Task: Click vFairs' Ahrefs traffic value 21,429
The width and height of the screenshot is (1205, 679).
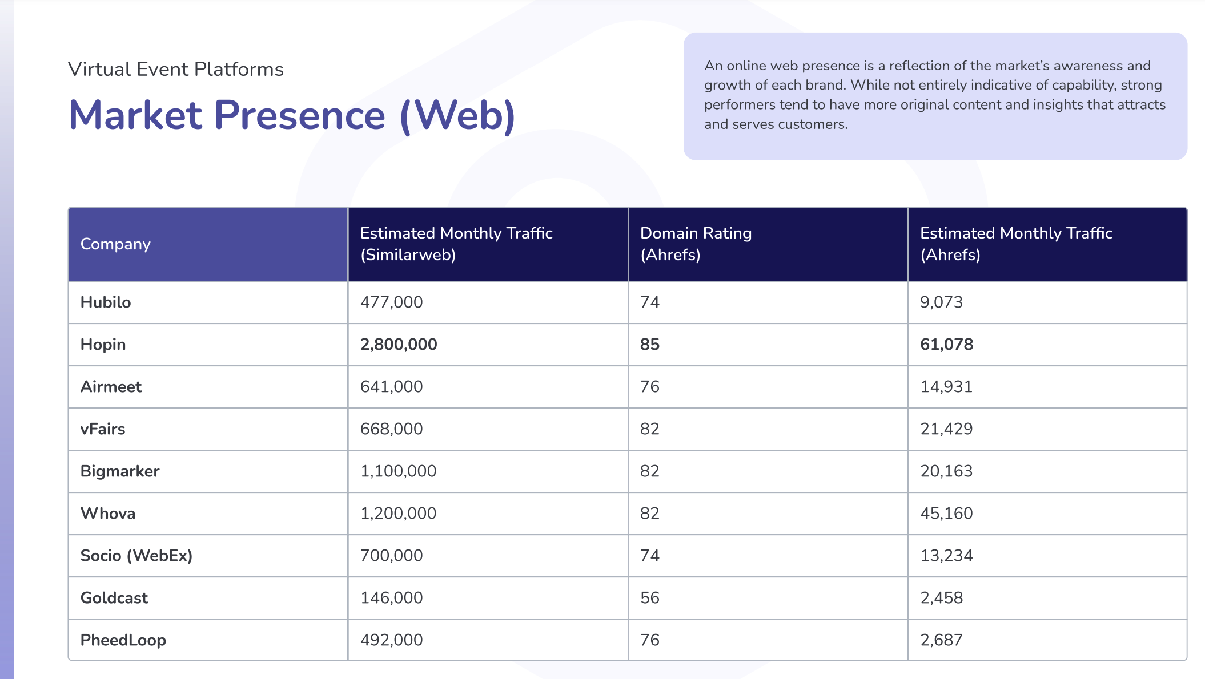Action: [946, 429]
